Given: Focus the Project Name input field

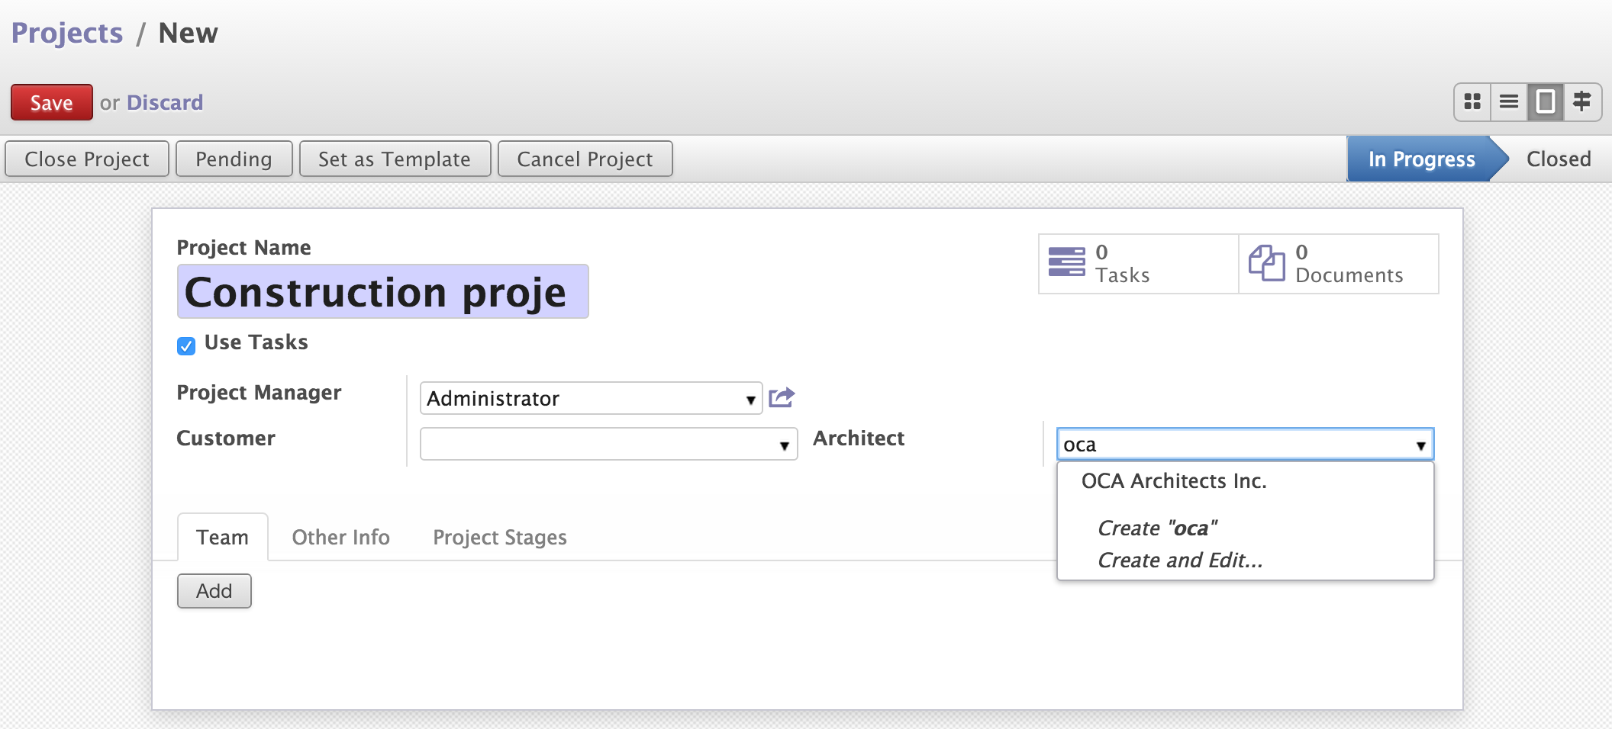Looking at the screenshot, I should click(x=382, y=291).
